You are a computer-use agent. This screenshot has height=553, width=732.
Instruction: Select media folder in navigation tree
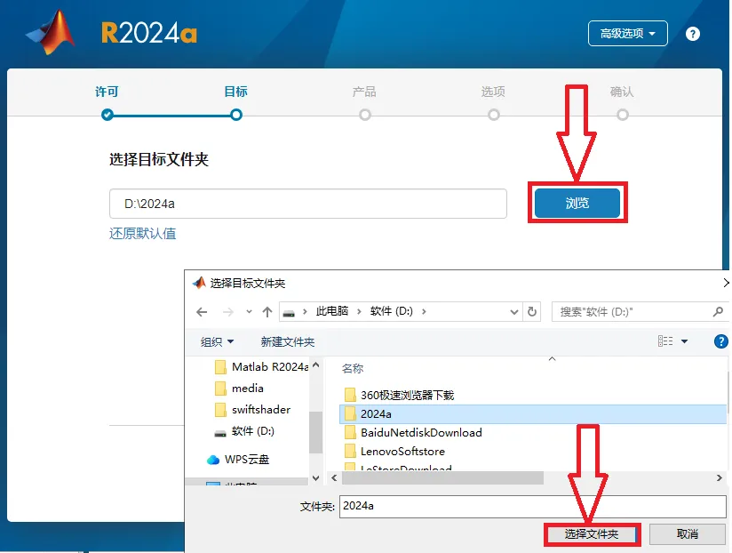point(240,389)
